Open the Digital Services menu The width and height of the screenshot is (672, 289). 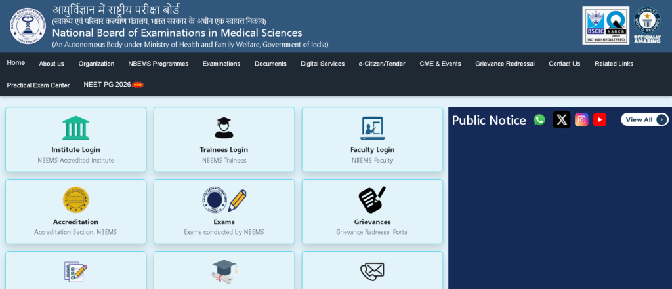point(322,64)
